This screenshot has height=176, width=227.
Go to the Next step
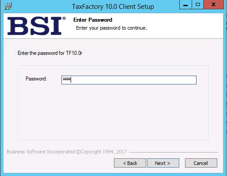point(163,163)
